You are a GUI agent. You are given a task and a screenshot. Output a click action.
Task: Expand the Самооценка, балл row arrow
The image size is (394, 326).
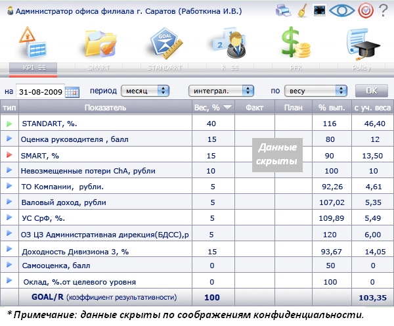point(9,265)
